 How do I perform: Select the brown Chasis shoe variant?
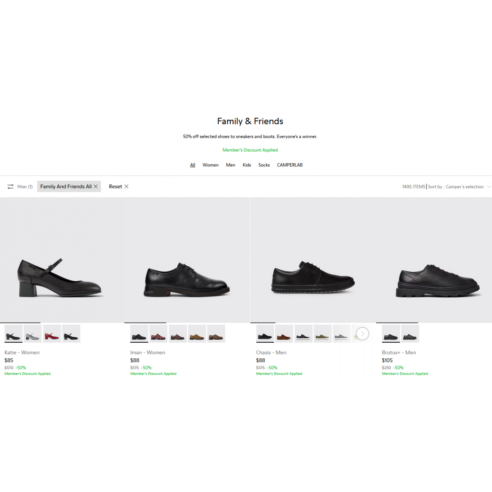click(284, 334)
